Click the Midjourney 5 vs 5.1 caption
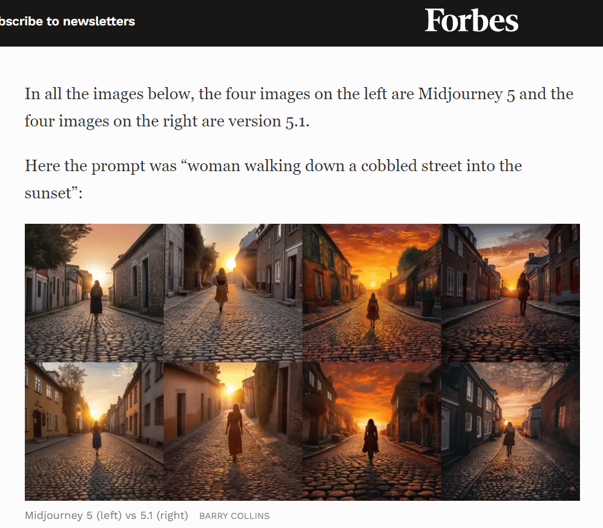 (107, 515)
